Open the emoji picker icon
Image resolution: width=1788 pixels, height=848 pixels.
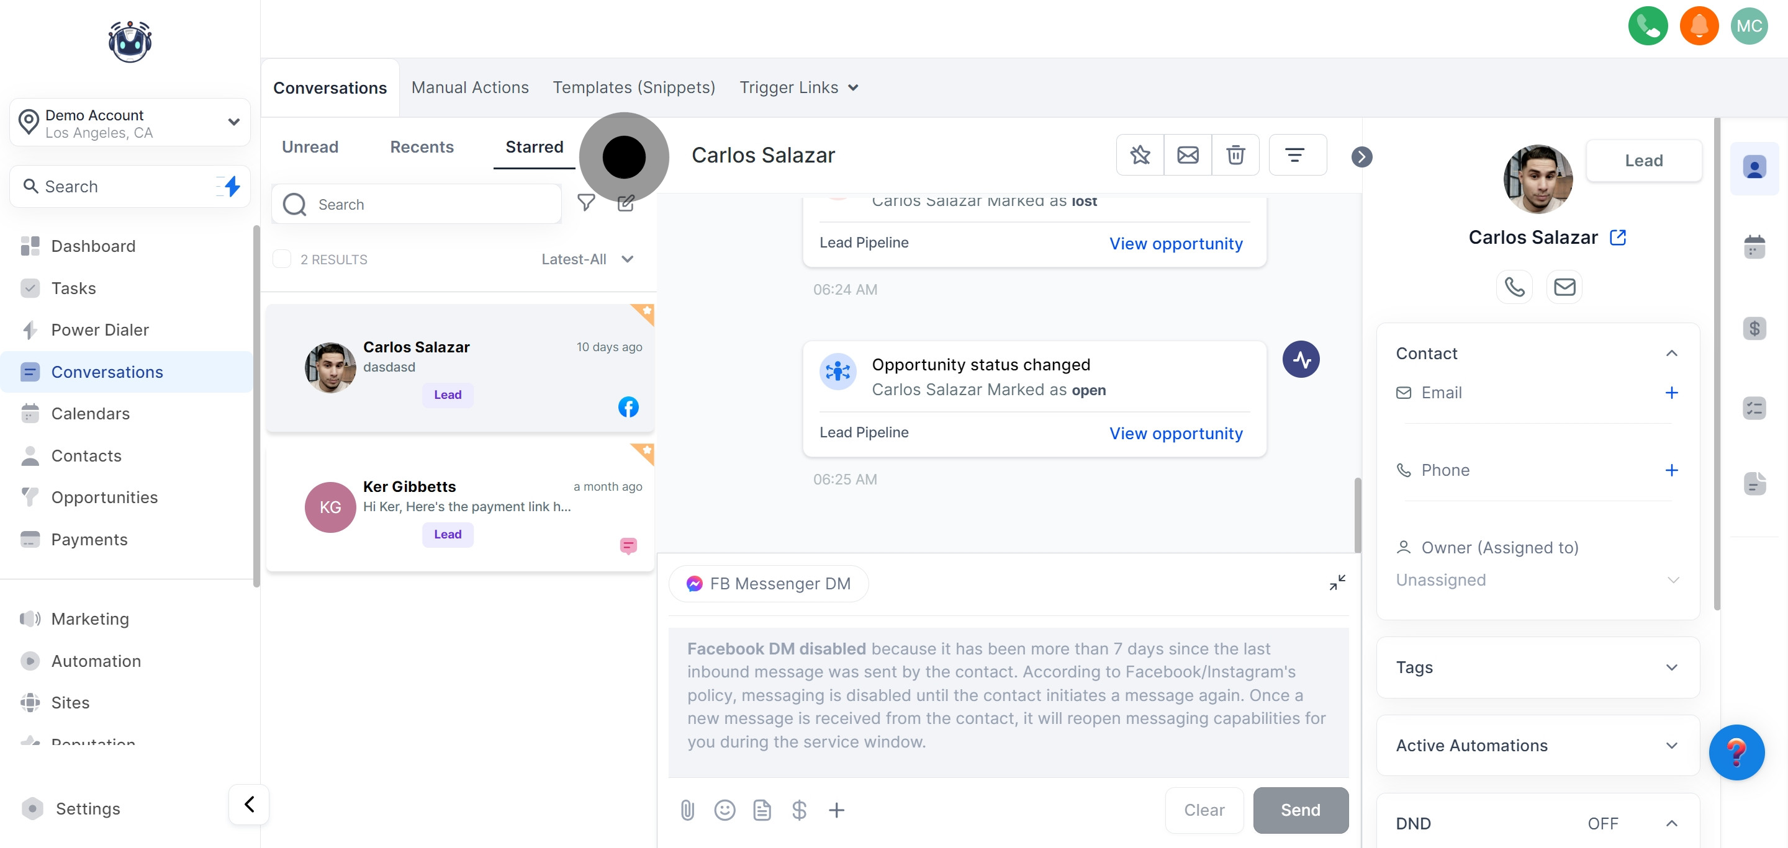pos(725,810)
